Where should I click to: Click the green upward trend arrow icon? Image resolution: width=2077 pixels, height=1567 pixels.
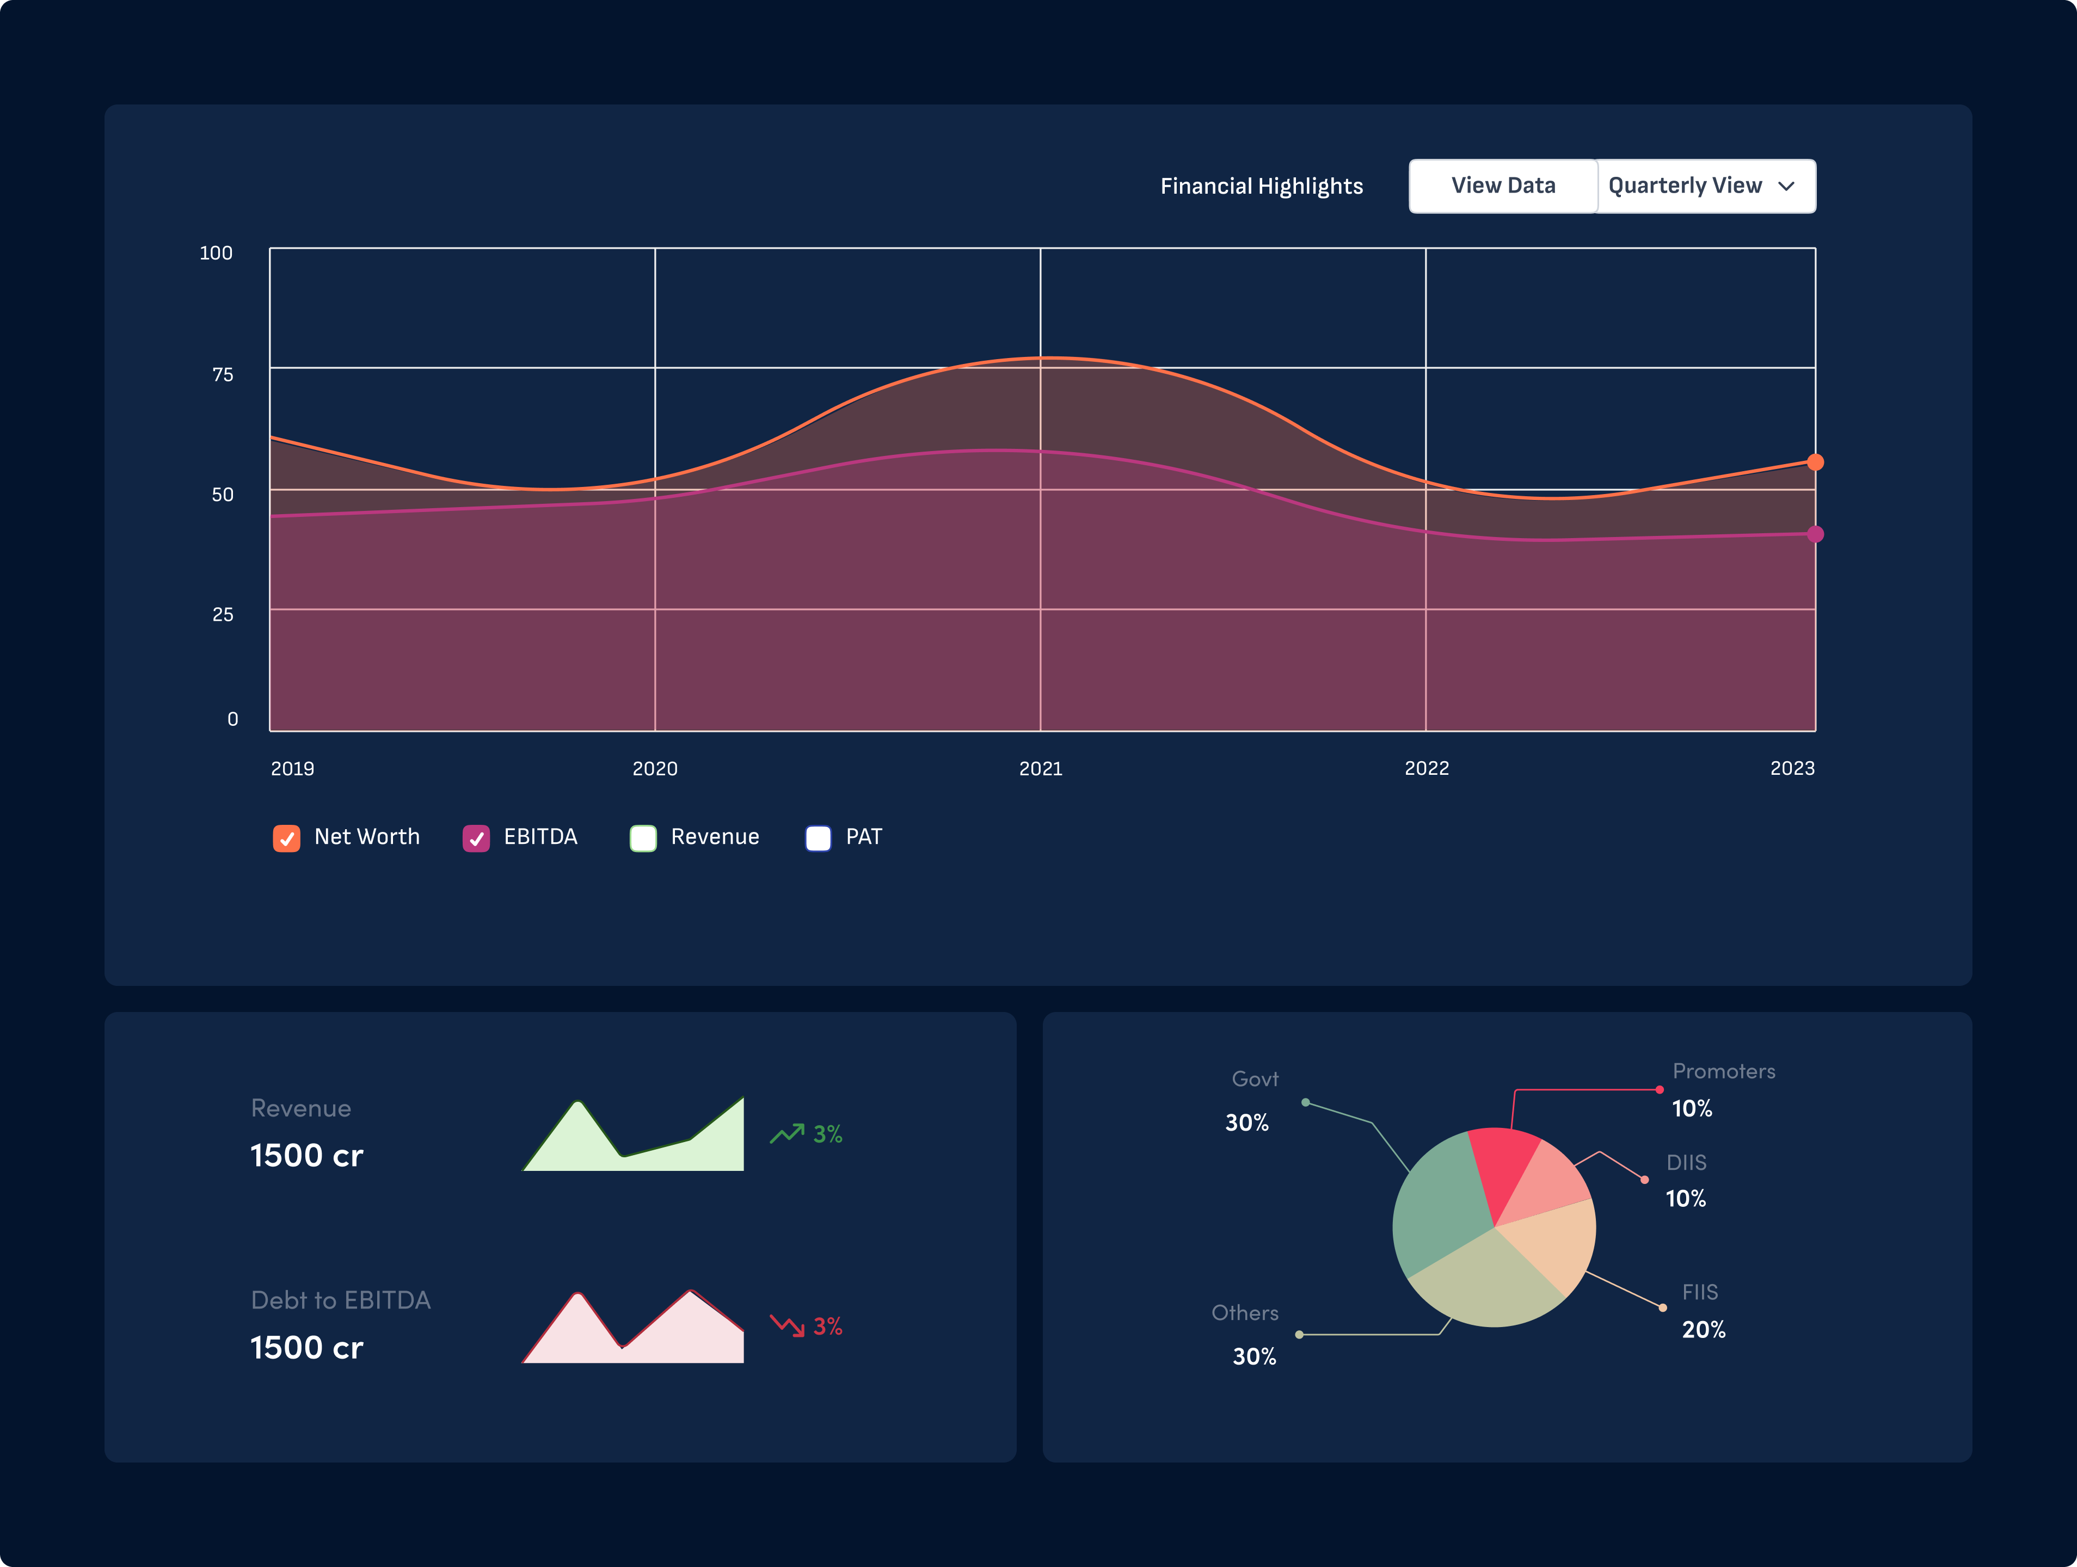tap(787, 1133)
